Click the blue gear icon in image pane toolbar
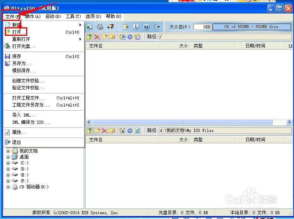 tap(130, 37)
